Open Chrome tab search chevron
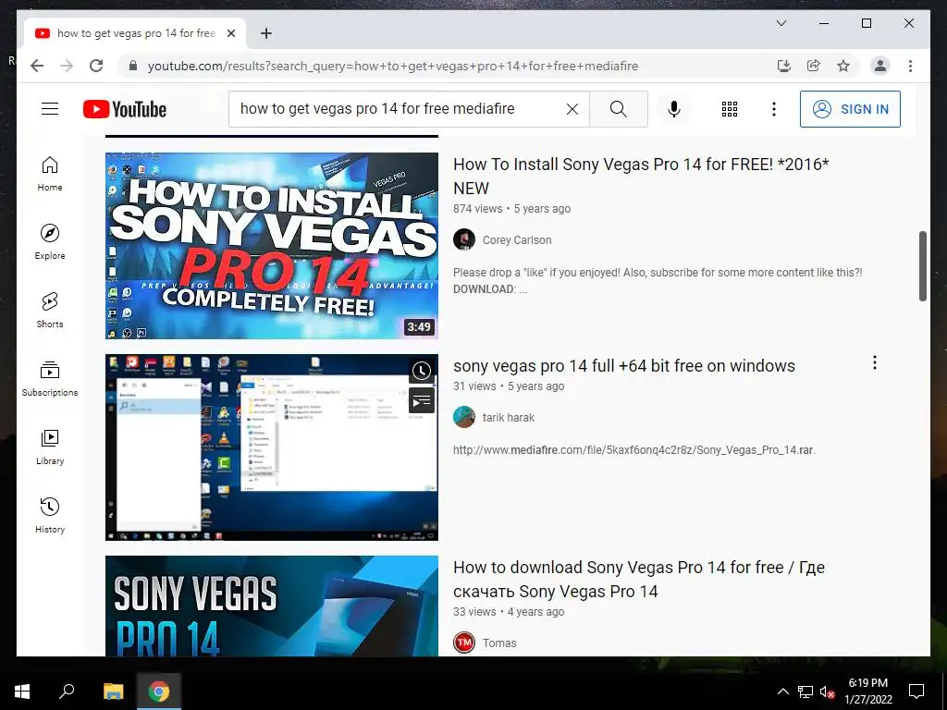Image resolution: width=947 pixels, height=710 pixels. click(781, 23)
